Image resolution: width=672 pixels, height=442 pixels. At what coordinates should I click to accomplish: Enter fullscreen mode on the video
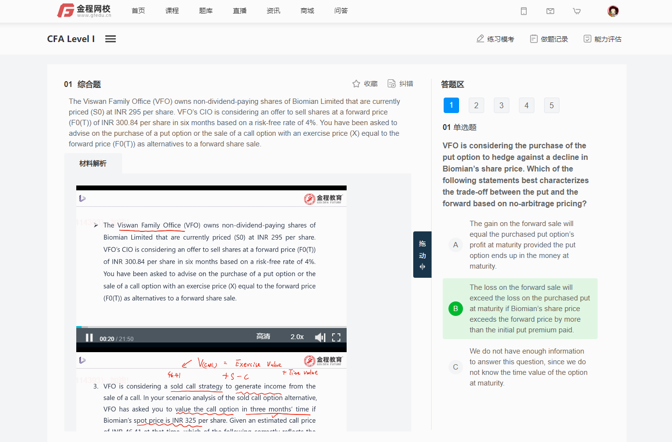pyautogui.click(x=336, y=337)
